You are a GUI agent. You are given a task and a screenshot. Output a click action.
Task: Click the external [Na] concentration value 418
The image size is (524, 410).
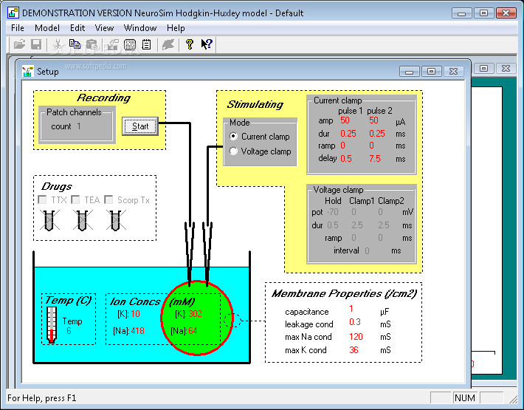pyautogui.click(x=138, y=331)
